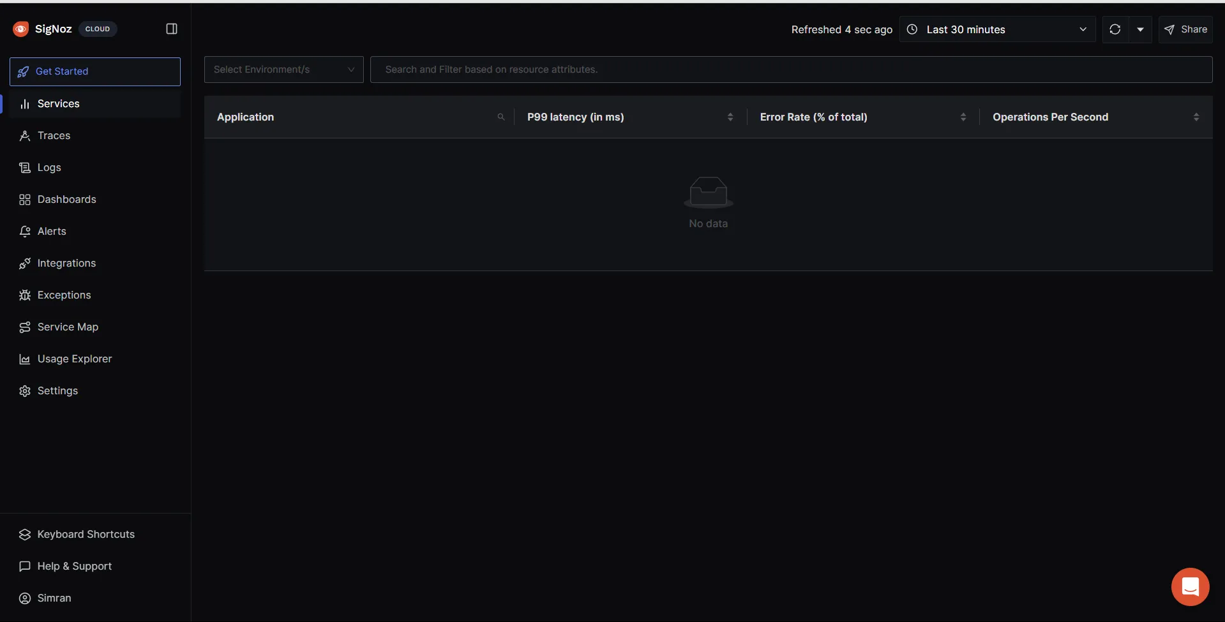Click the Refreshed 4 sec ago text
1225x622 pixels.
coord(842,29)
